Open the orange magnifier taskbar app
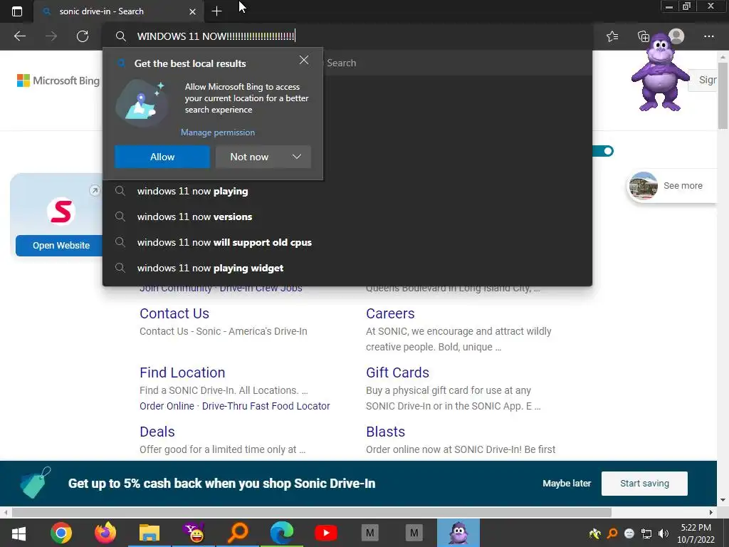Image resolution: width=729 pixels, height=547 pixels. (238, 533)
